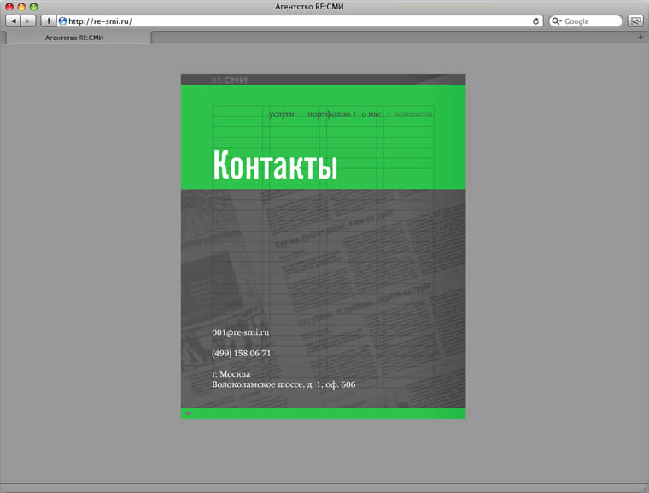Click the browser Back arrow button
Screen dimensions: 649x493
pos(14,21)
